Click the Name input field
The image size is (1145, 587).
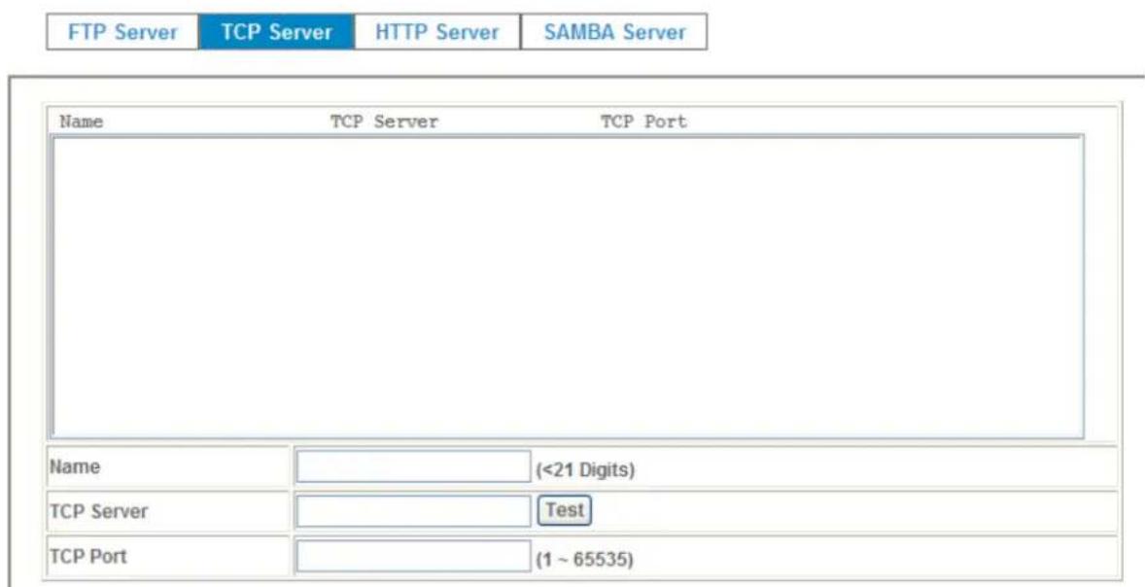click(x=413, y=467)
